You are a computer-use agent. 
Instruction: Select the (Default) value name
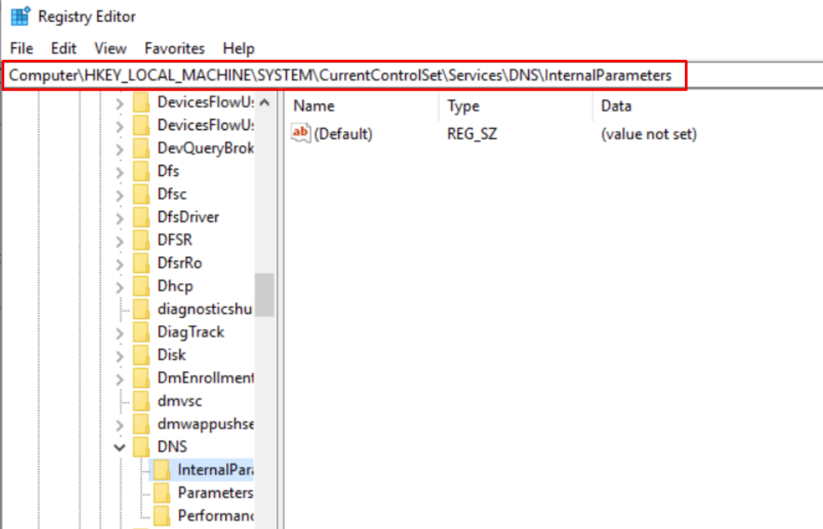[x=343, y=134]
